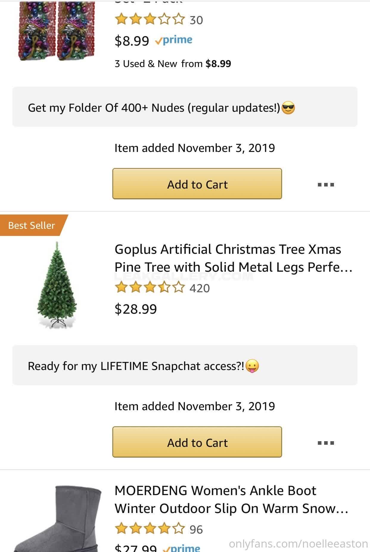
Task: Add the Goplus Christmas tree to cart
Action: click(197, 442)
